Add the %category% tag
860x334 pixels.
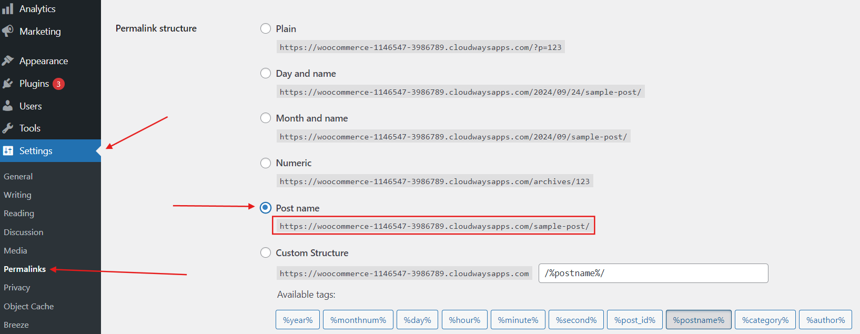tap(765, 320)
